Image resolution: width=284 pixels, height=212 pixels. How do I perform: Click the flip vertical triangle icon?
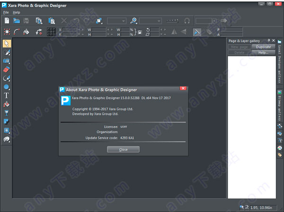click(184, 32)
